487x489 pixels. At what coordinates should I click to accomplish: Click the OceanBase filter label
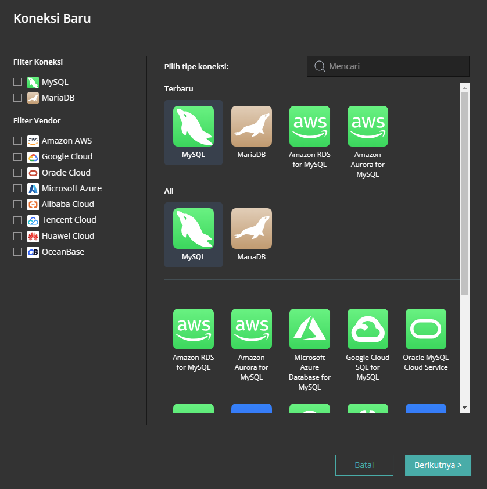(x=63, y=252)
